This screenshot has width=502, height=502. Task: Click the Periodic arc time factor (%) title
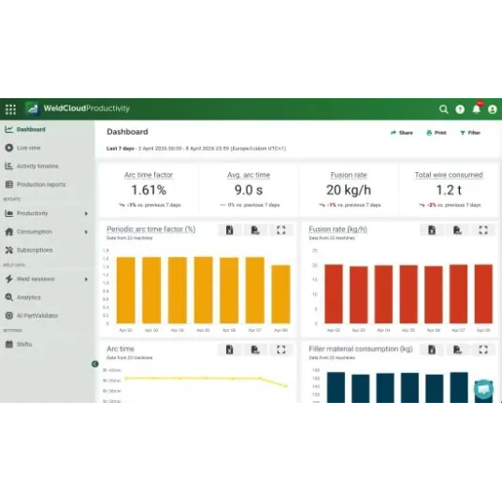151,229
